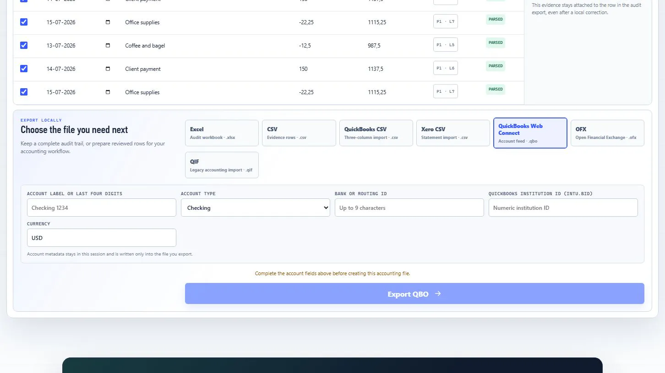Click the heading 'Choose the file you need next'
665x373 pixels.
point(74,130)
